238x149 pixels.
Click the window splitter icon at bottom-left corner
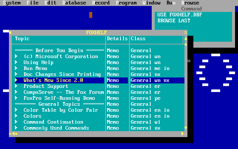(x=10, y=134)
